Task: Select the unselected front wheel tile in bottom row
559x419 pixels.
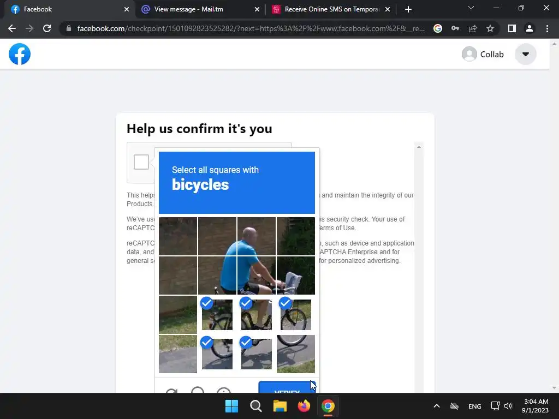Action: coord(295,354)
